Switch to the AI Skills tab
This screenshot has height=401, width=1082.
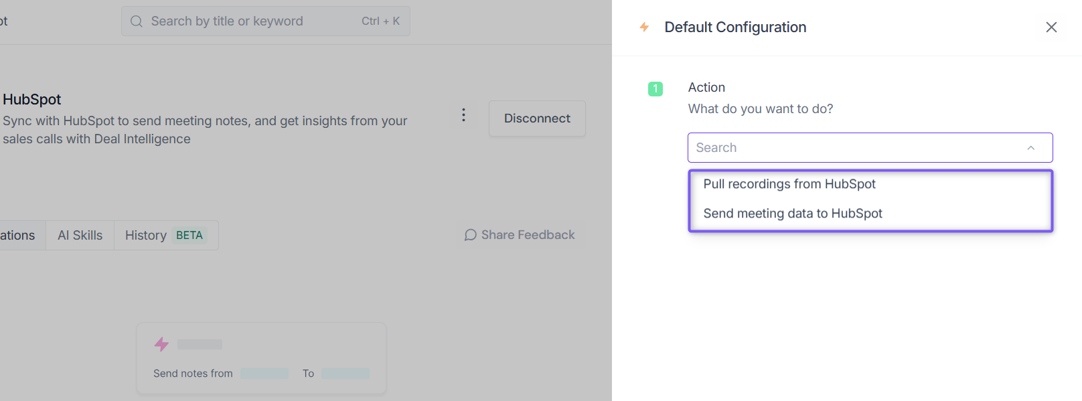pyautogui.click(x=80, y=236)
